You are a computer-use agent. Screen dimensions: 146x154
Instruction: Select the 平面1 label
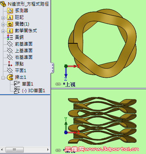click(20, 70)
